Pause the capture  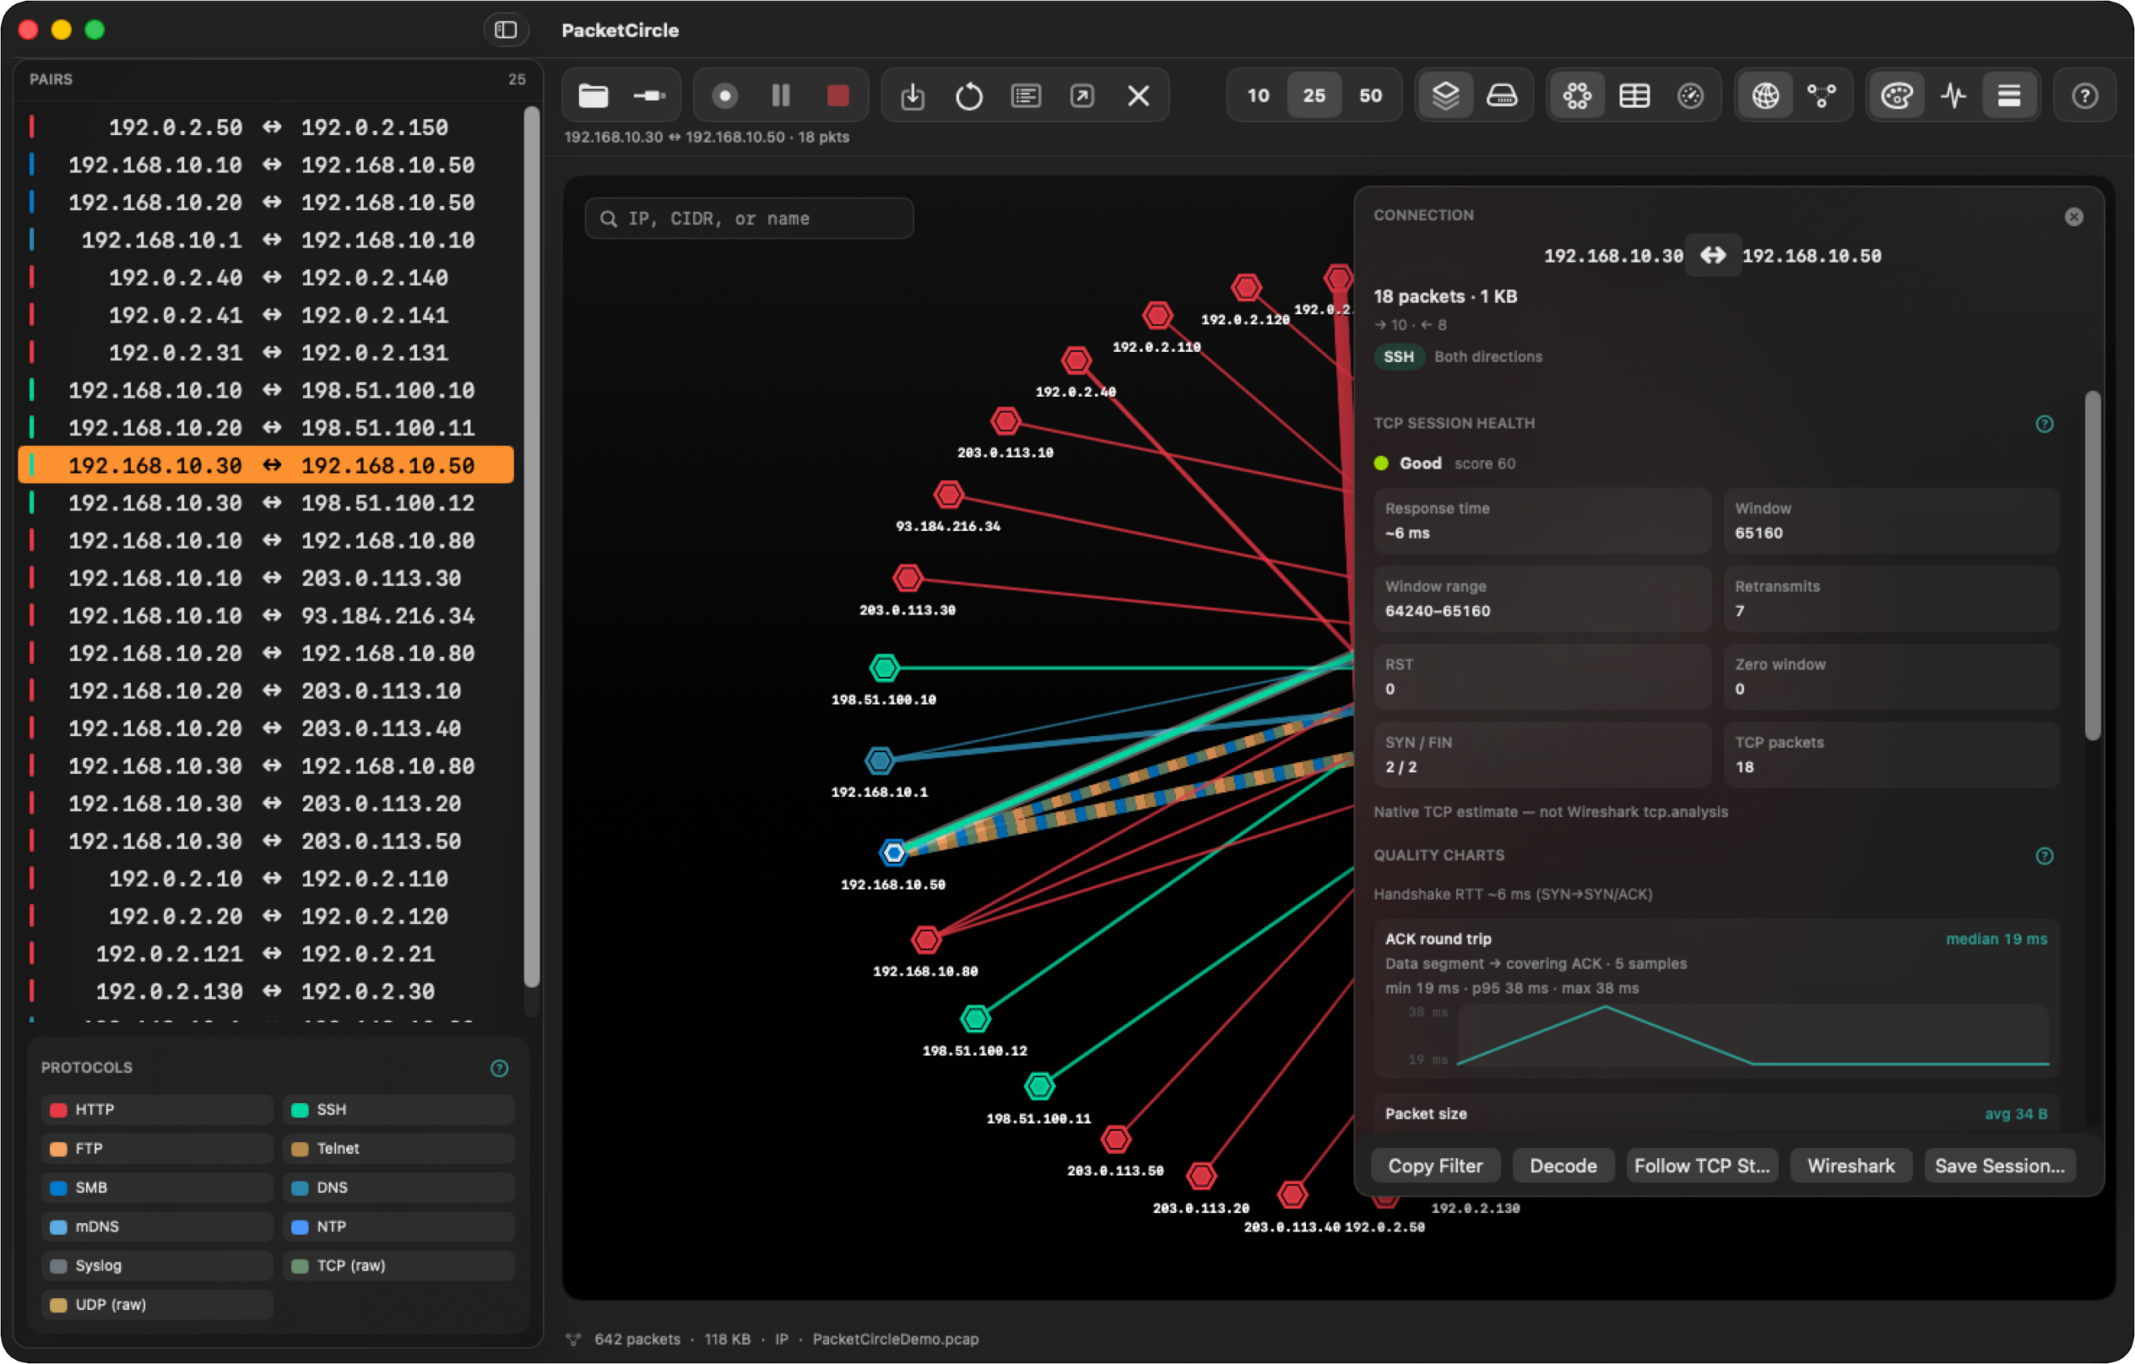tap(781, 96)
